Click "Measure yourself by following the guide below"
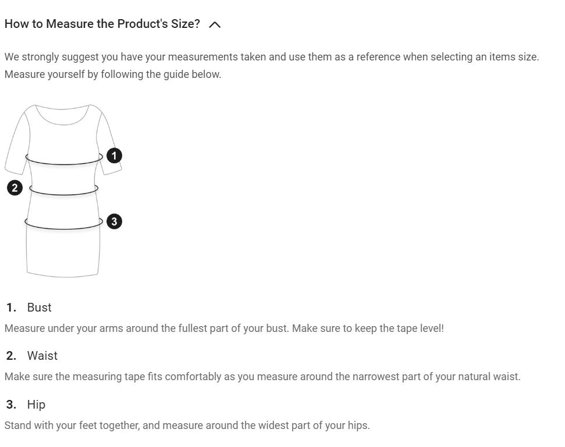Image resolution: width=565 pixels, height=447 pixels. point(113,74)
